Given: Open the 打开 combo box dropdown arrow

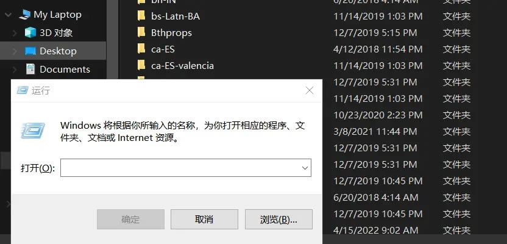Looking at the screenshot, I should click(x=305, y=168).
